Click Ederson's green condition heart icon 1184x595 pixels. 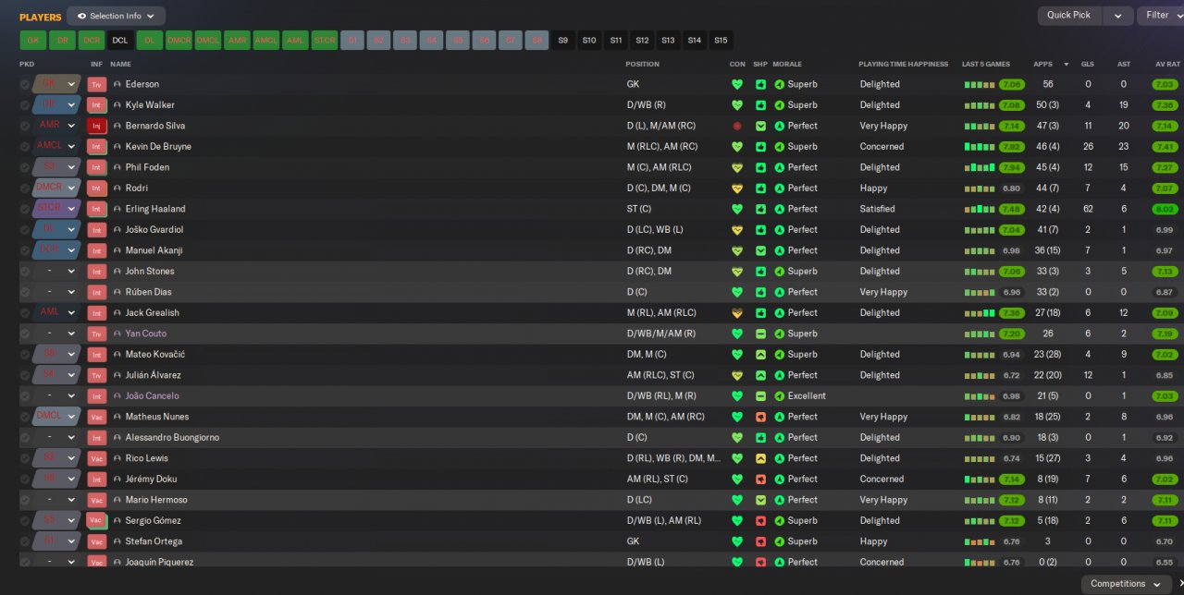(737, 84)
